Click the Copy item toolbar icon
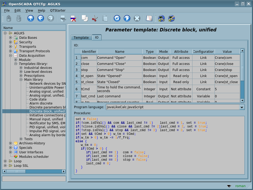 pos(85,18)
